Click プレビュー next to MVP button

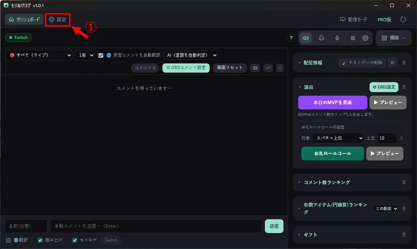click(x=388, y=103)
